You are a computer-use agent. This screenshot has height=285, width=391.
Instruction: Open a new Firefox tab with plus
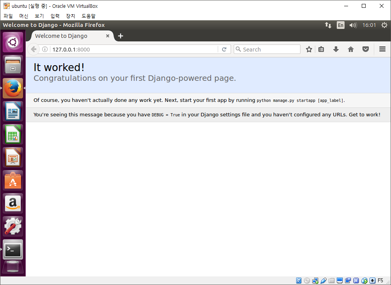point(121,36)
